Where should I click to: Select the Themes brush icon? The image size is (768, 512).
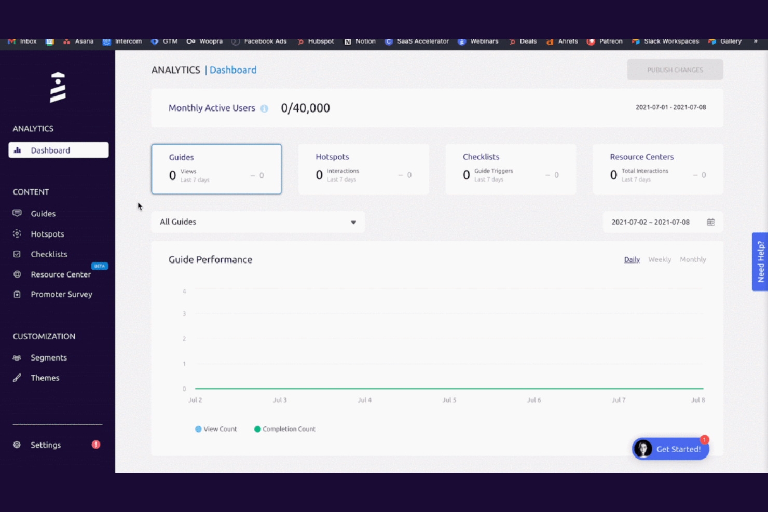(17, 378)
